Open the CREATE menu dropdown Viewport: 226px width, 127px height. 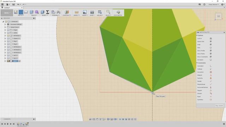point(34,15)
